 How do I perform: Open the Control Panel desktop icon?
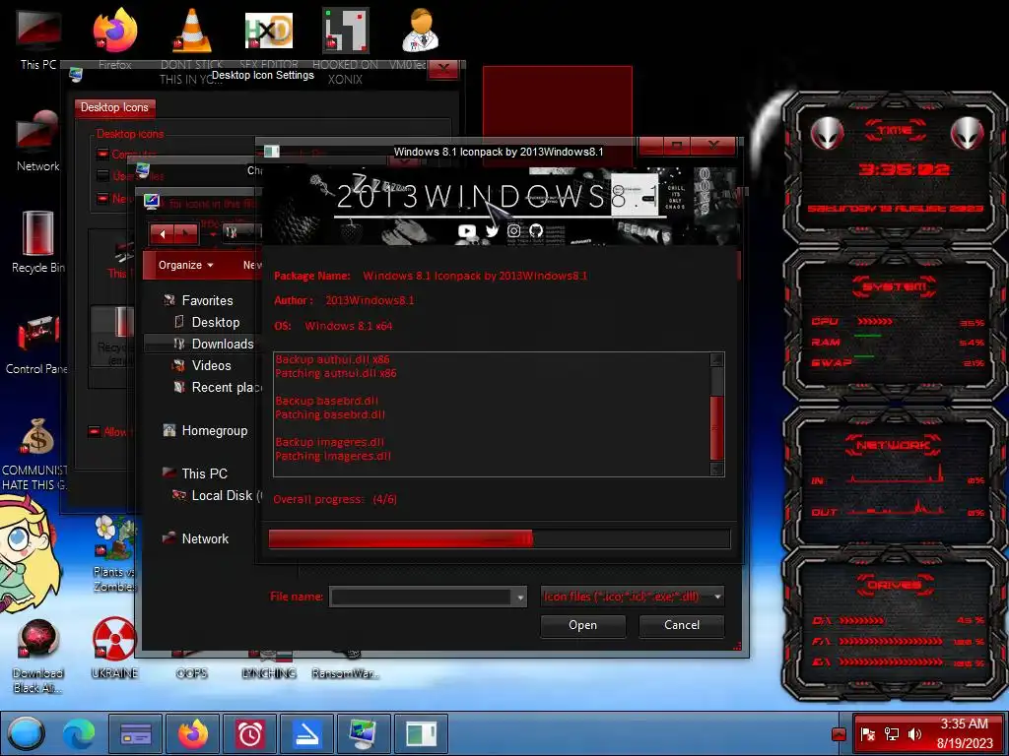point(38,343)
